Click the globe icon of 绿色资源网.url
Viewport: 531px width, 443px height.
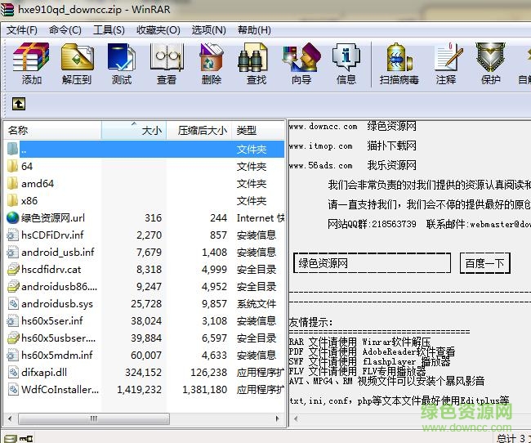pyautogui.click(x=12, y=217)
